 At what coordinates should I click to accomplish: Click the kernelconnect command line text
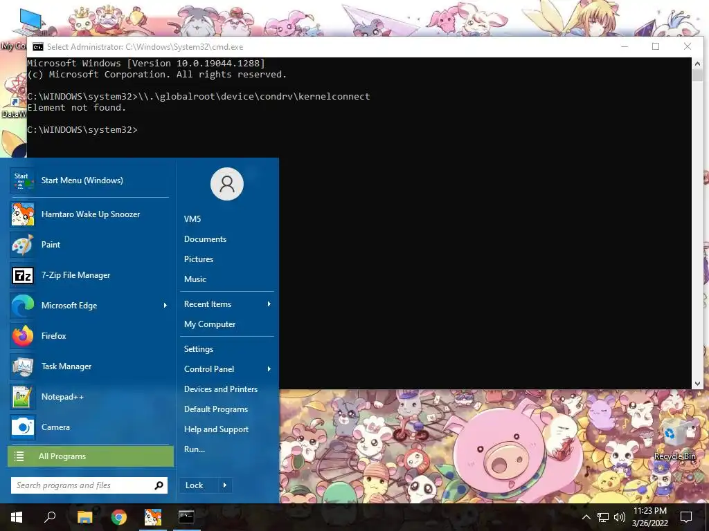254,97
